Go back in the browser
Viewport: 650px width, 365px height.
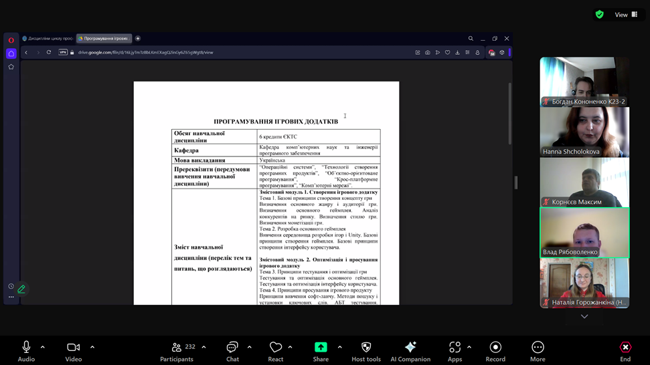click(x=26, y=53)
